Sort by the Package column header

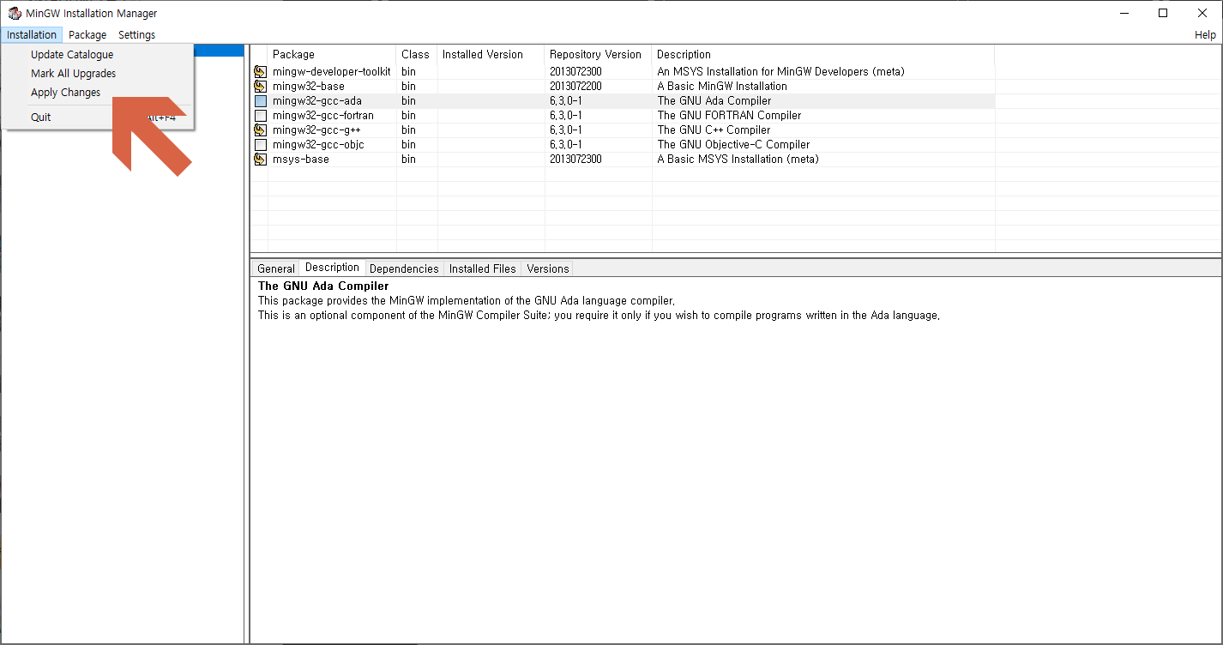coord(332,55)
